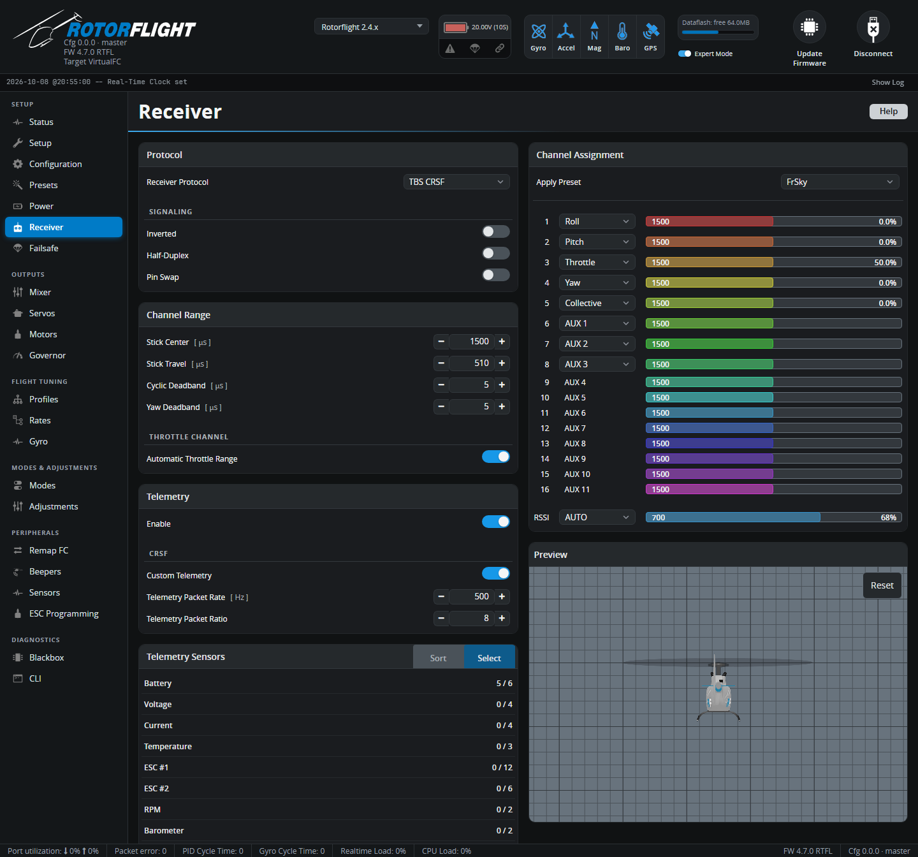Click the link status icon
Screen dimensions: 918x857
pyautogui.click(x=500, y=48)
